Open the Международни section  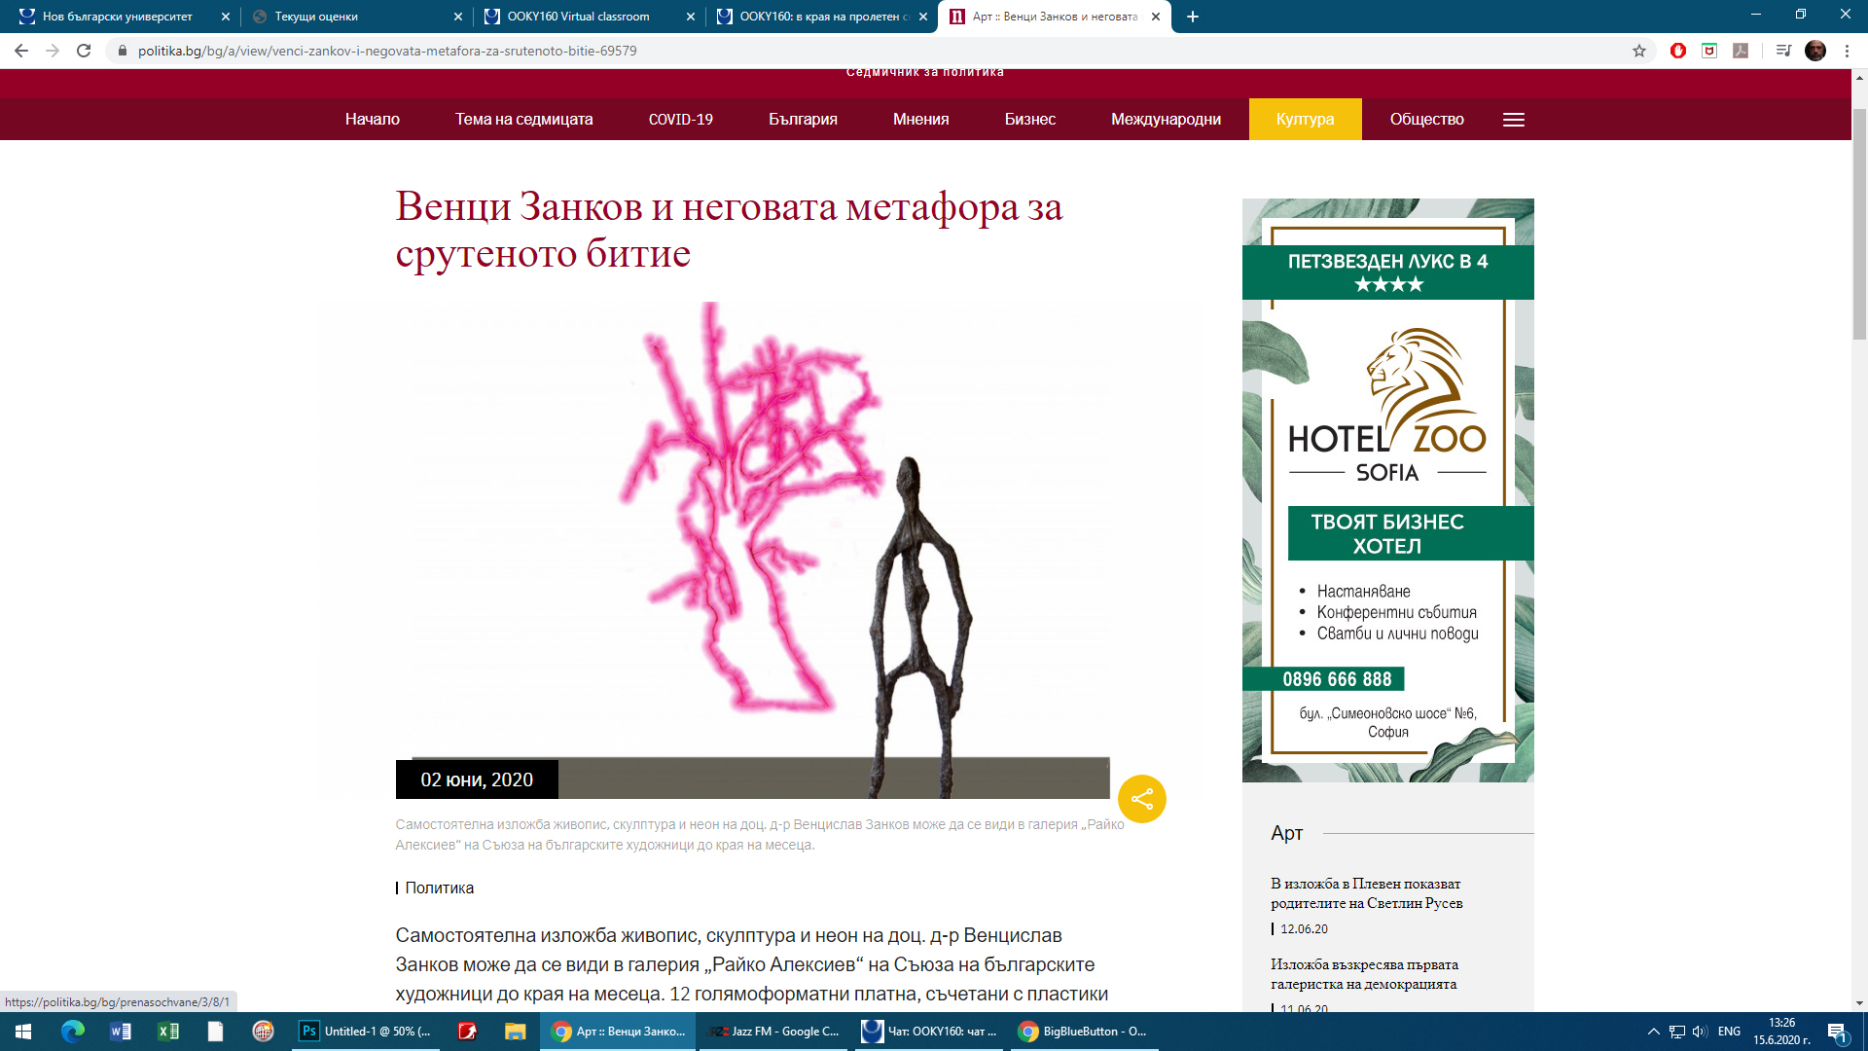1166,120
